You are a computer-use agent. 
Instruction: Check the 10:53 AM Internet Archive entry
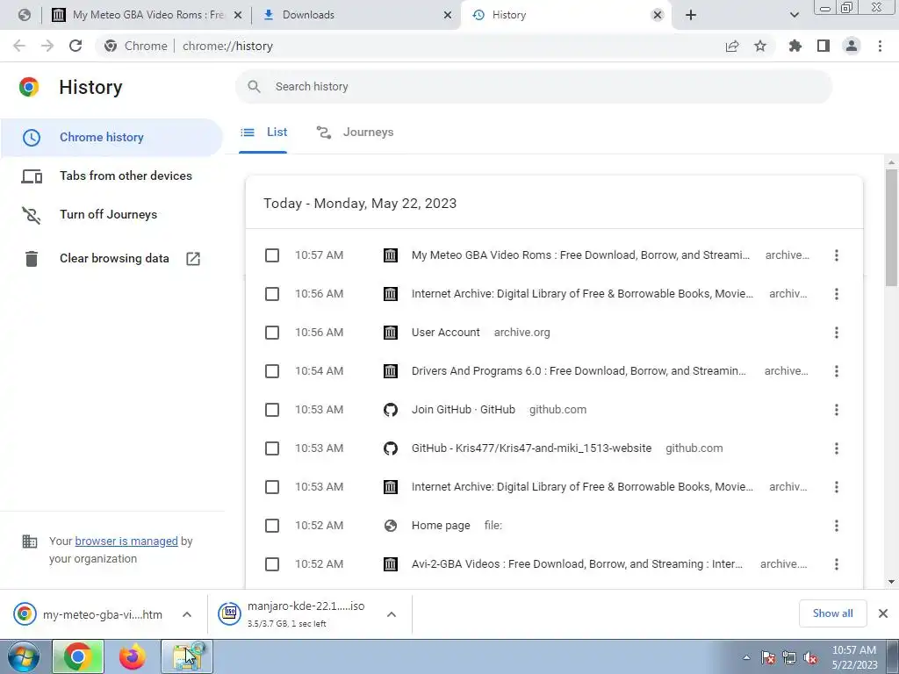click(272, 487)
